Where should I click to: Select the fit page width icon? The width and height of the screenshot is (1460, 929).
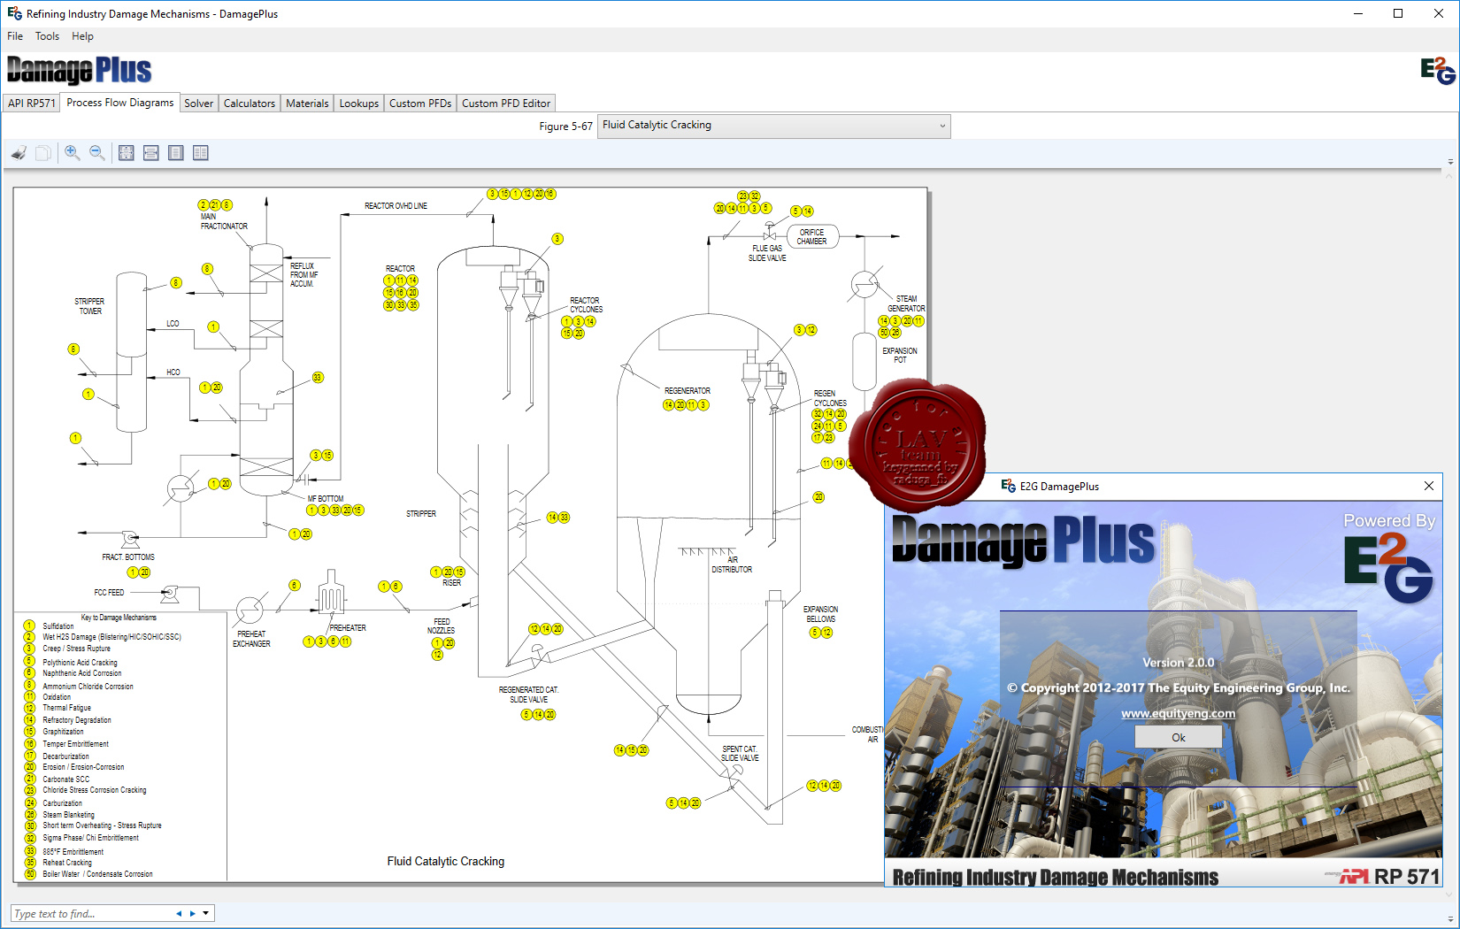tap(151, 153)
